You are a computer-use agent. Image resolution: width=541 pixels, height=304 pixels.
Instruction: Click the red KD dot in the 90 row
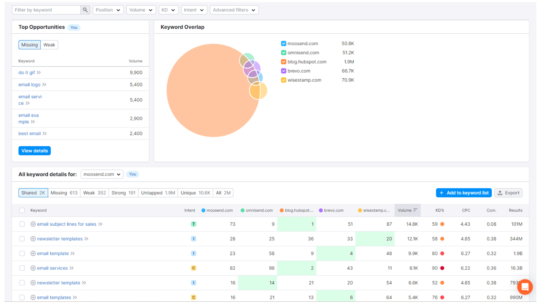point(442,268)
